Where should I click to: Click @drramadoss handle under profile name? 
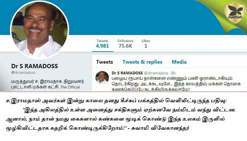pyautogui.click(x=23, y=73)
